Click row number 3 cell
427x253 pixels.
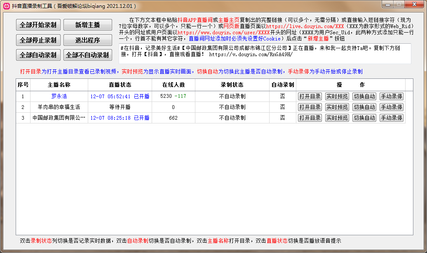tap(23, 118)
